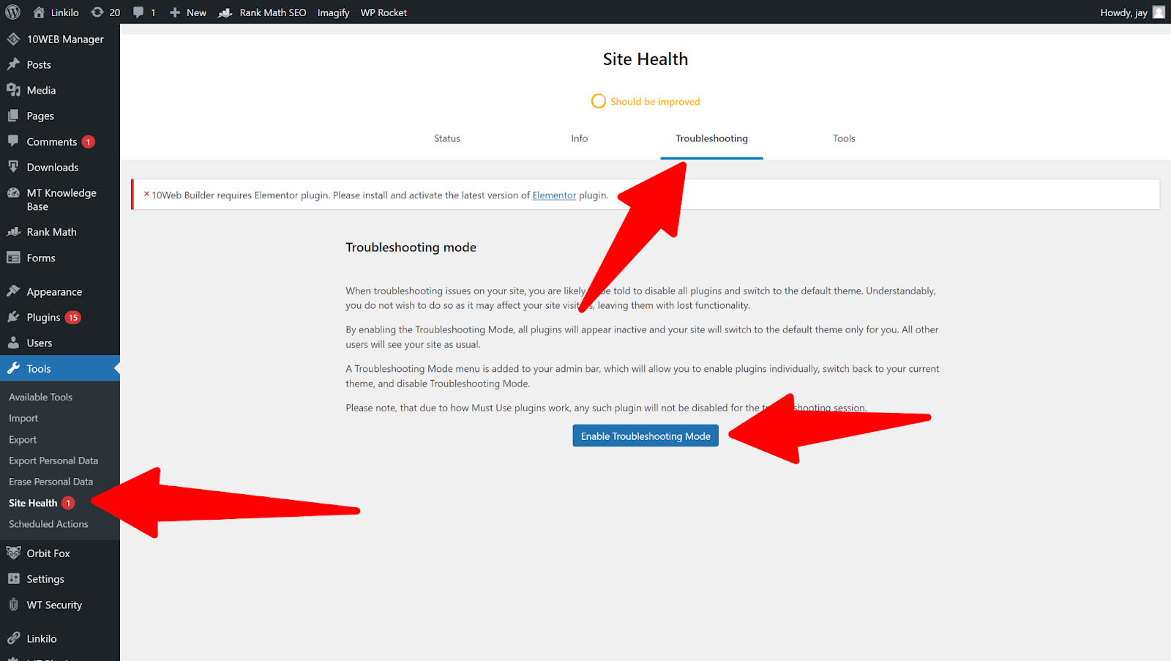1171x661 pixels.
Task: Open Erase Personal Data page
Action: pyautogui.click(x=51, y=482)
